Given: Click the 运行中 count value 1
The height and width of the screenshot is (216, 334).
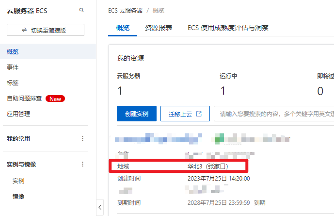Looking at the screenshot, I should tap(223, 91).
